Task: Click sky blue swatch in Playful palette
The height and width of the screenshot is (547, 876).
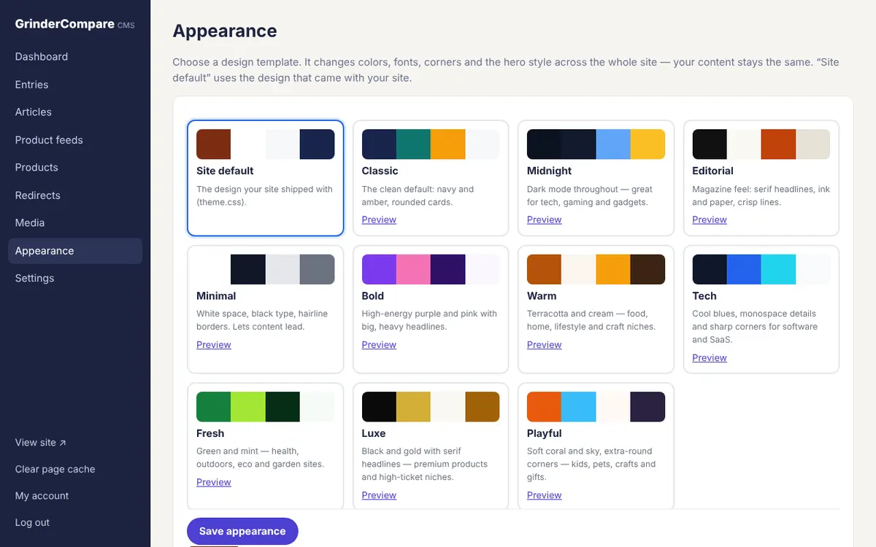Action: (579, 407)
